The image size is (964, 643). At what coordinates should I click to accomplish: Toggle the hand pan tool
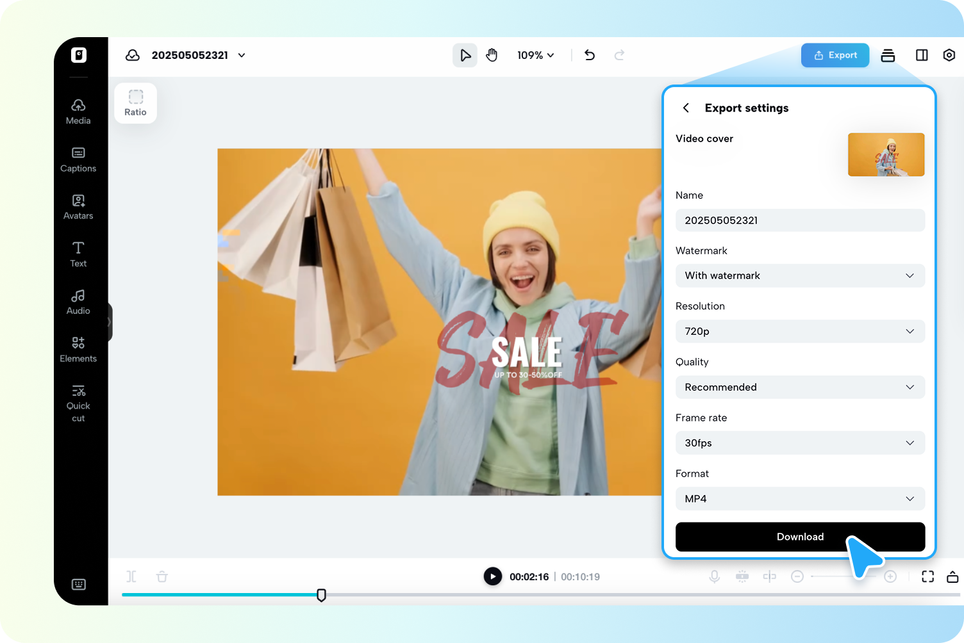(492, 55)
